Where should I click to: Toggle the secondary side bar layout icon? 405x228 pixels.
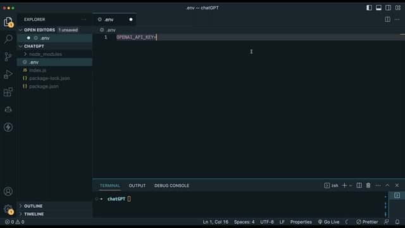point(388,8)
